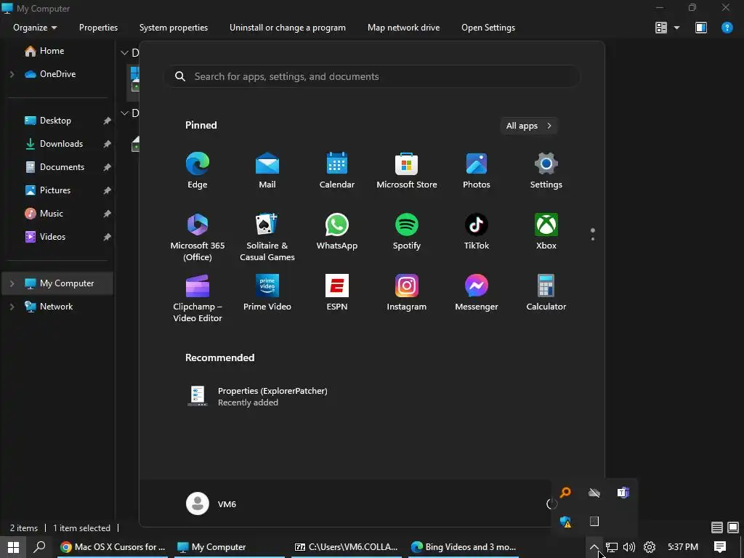This screenshot has height=558, width=744.
Task: Launch the Xbox app
Action: (x=546, y=232)
